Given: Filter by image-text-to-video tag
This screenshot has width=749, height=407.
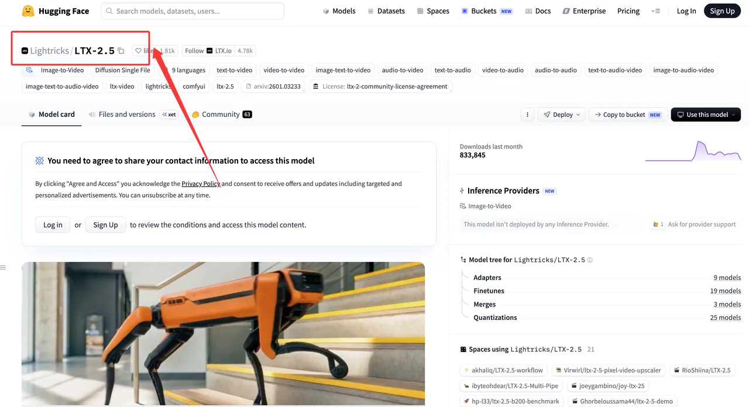Looking at the screenshot, I should (343, 70).
